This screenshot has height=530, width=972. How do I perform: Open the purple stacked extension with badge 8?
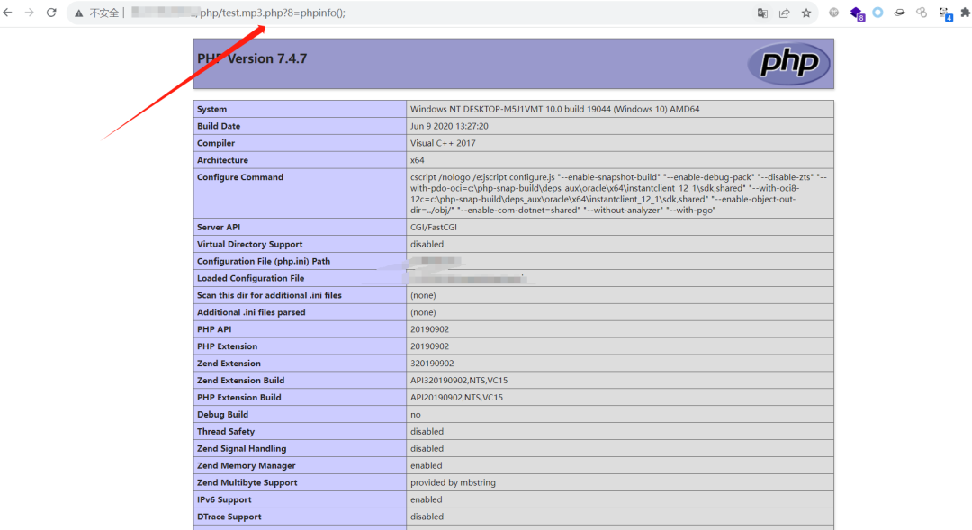(857, 13)
